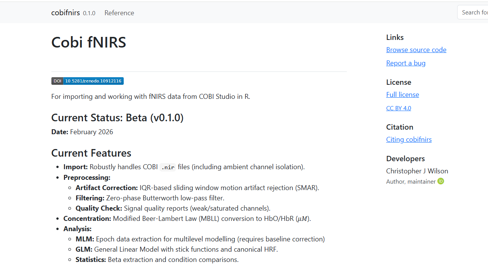Viewport: 488px width, 276px height.
Task: Click the Developers sidebar heading
Action: [405, 159]
